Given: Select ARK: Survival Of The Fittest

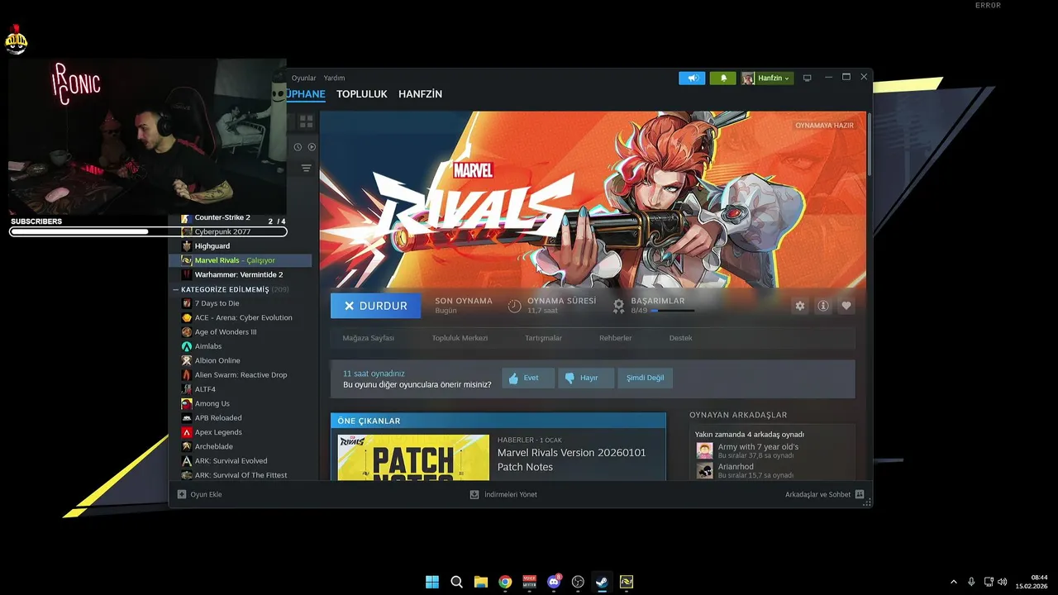Looking at the screenshot, I should tap(240, 475).
